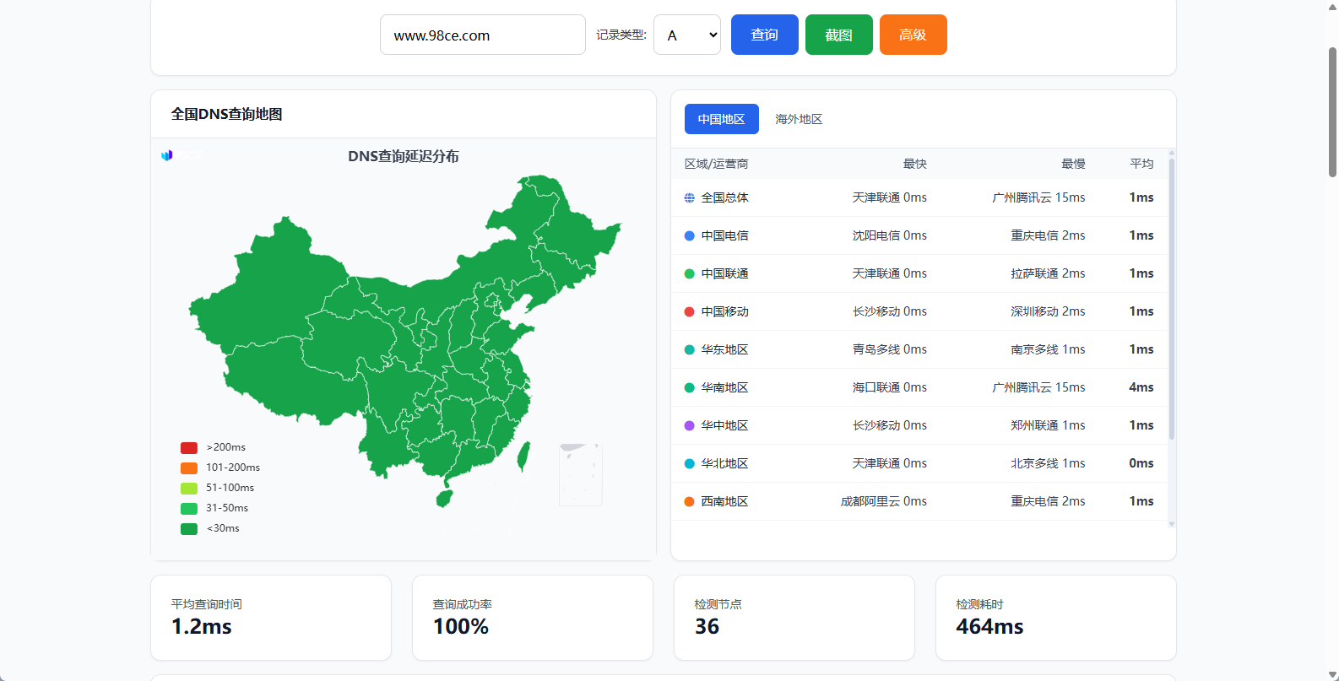Open the 记录类型 record type dropdown
The width and height of the screenshot is (1339, 681).
click(x=686, y=35)
